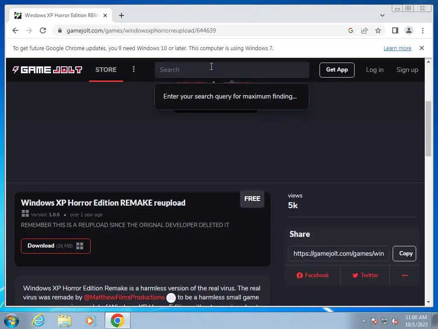Click the Google icon in address bar
Viewport: 438px width, 329px height.
point(351,30)
